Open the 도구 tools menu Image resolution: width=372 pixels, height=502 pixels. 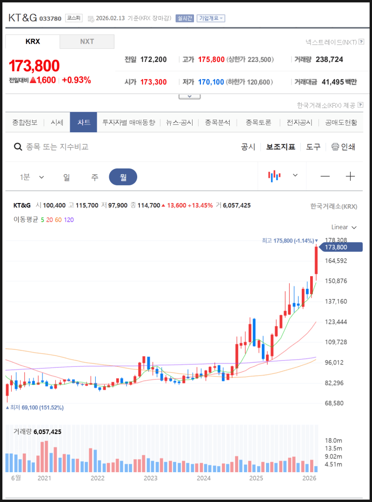tap(313, 147)
